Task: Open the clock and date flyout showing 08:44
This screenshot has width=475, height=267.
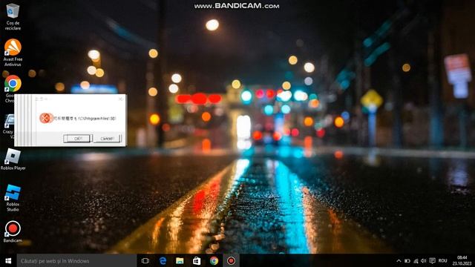Action: point(462,260)
